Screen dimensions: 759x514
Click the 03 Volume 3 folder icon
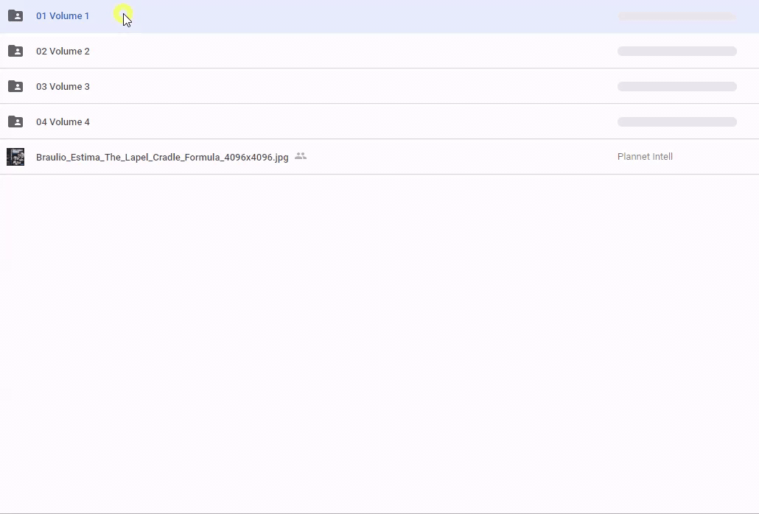pos(15,86)
